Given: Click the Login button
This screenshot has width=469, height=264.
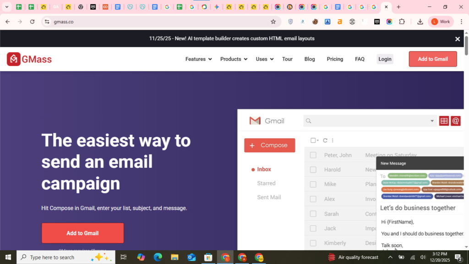Looking at the screenshot, I should pyautogui.click(x=385, y=59).
